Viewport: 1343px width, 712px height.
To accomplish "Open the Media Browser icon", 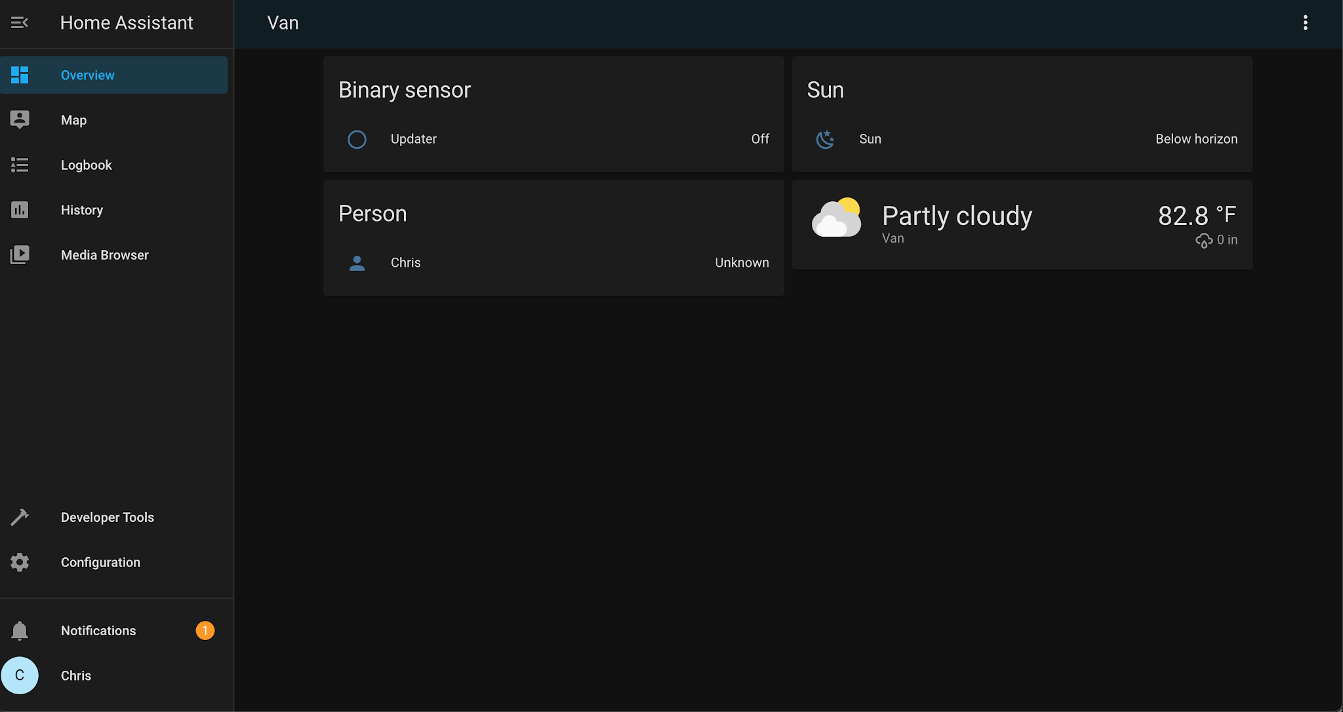I will 20,254.
